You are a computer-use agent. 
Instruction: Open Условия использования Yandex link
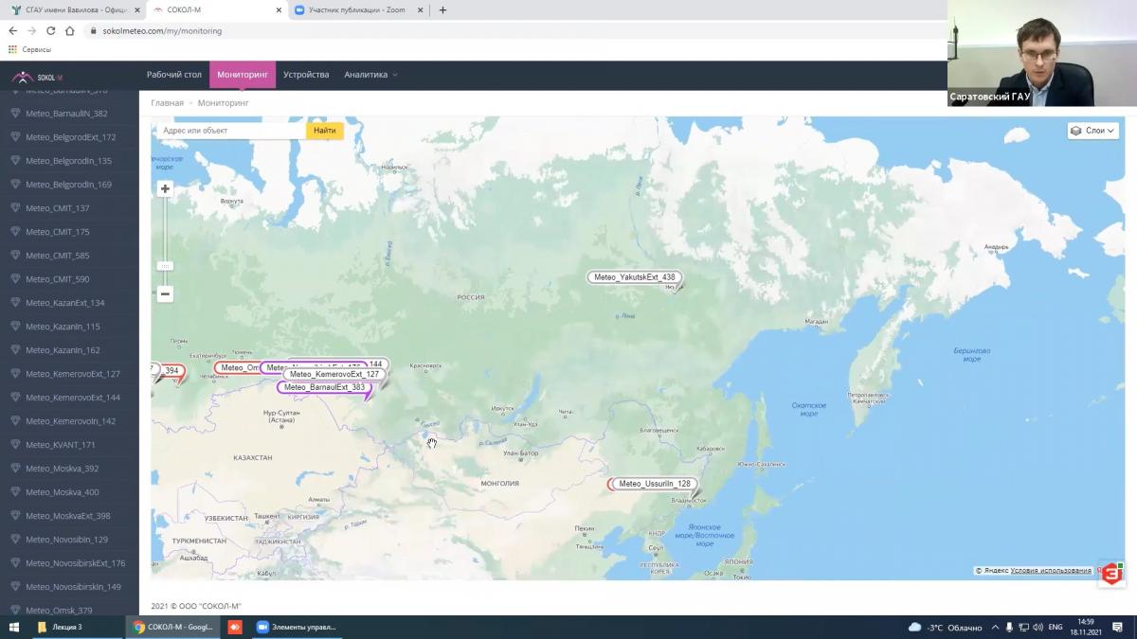point(1051,571)
